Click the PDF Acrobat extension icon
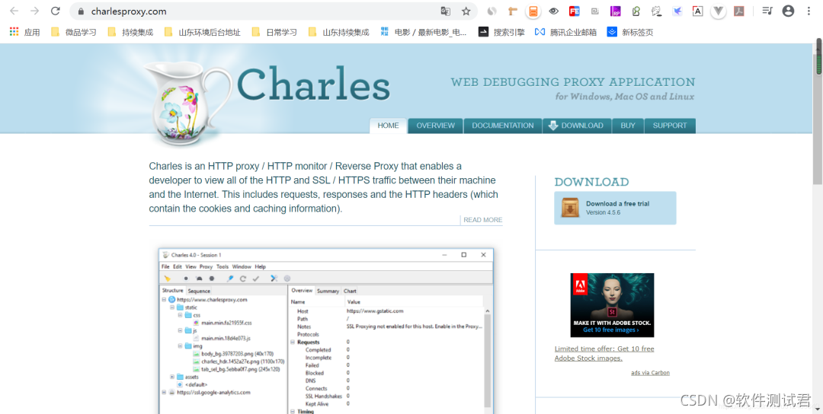Viewport: 823px width, 414px height. point(739,11)
